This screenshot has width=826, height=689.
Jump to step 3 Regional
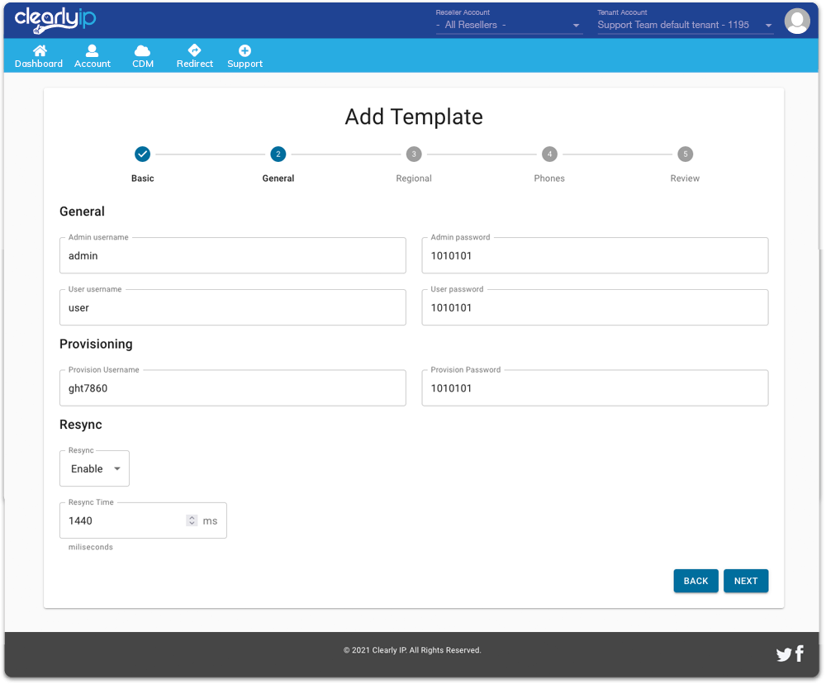(414, 154)
